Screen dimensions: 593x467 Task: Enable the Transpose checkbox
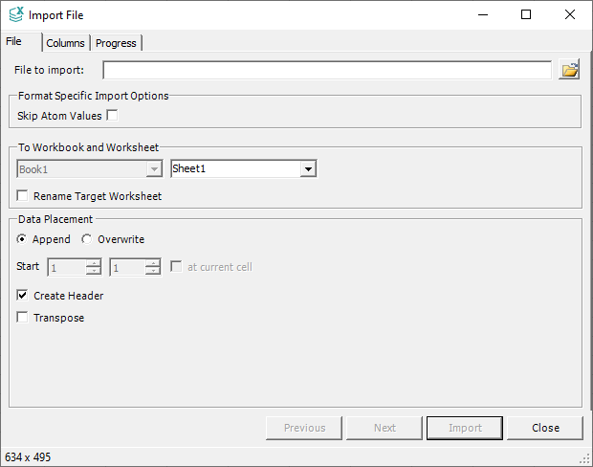click(x=23, y=318)
